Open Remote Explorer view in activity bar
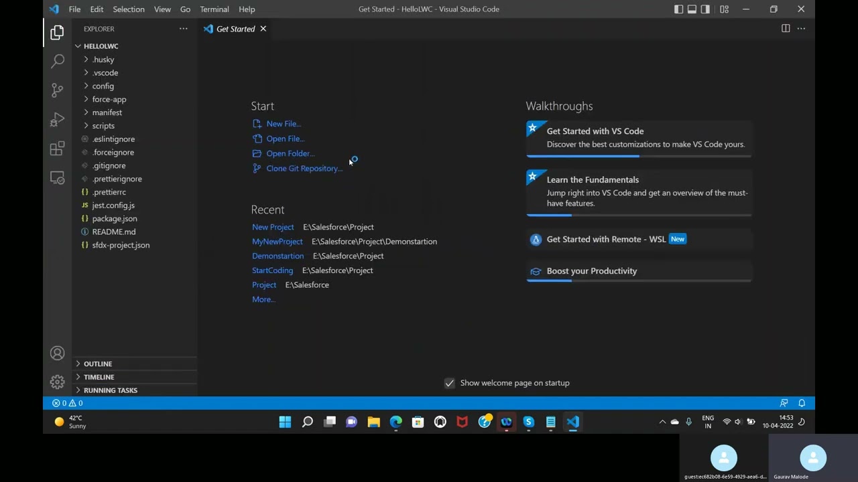The image size is (858, 482). pyautogui.click(x=57, y=178)
